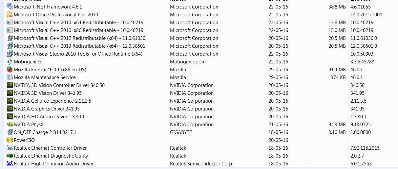This screenshot has height=169, width=398.
Task: Click the Mozilla Maintenance Service icon
Action: click(10, 77)
